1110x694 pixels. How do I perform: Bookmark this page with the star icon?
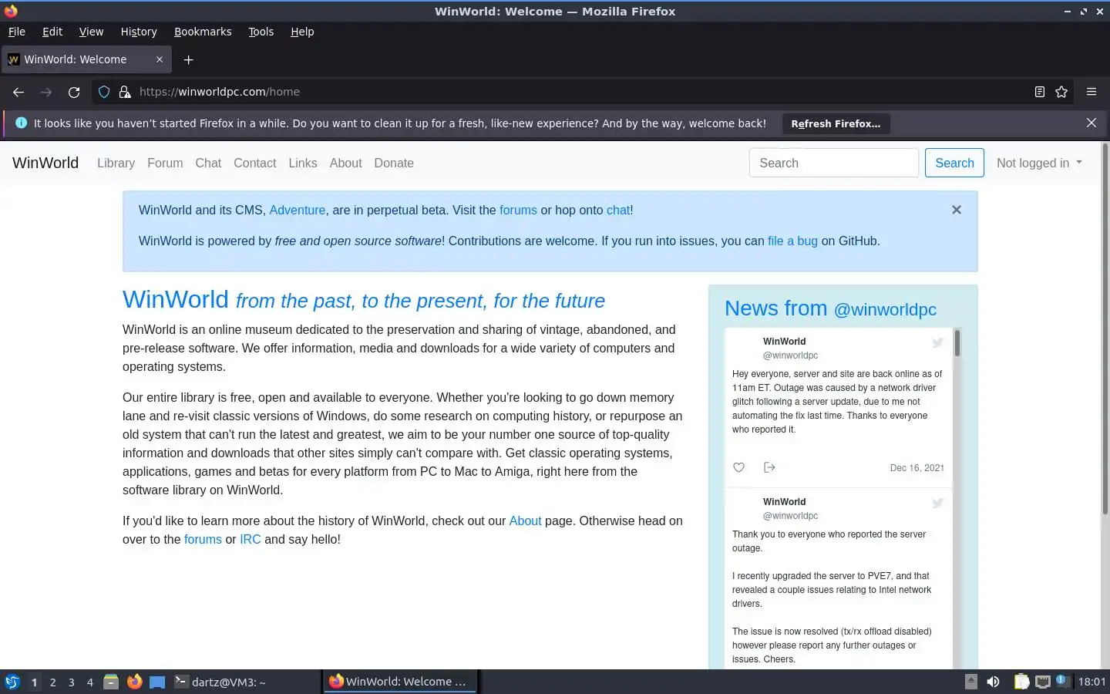click(1061, 92)
